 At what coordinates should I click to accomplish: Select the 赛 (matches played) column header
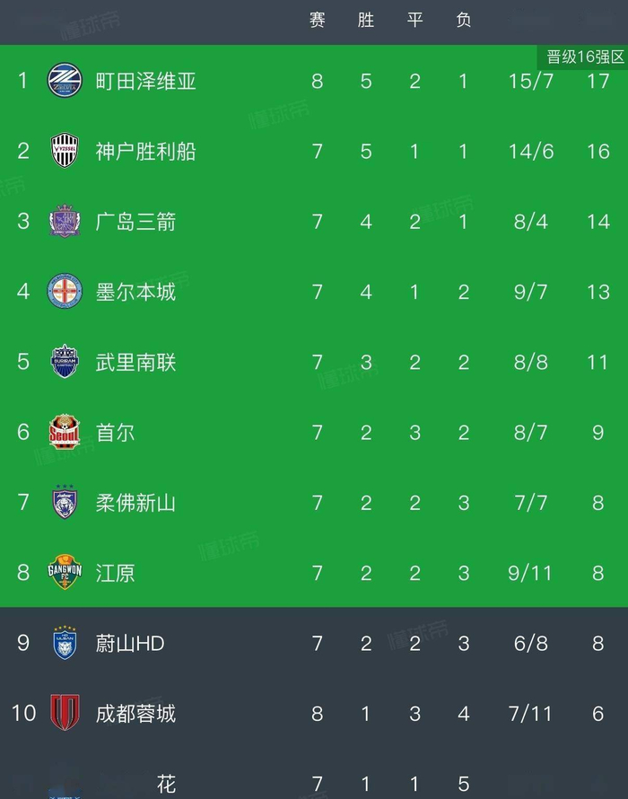(318, 20)
